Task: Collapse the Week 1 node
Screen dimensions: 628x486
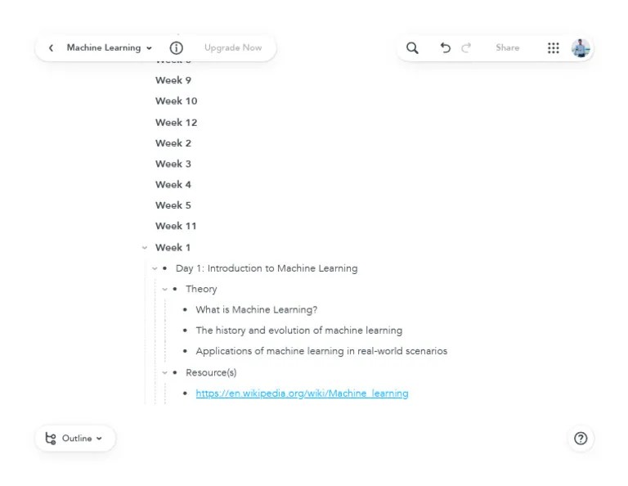Action: [145, 248]
